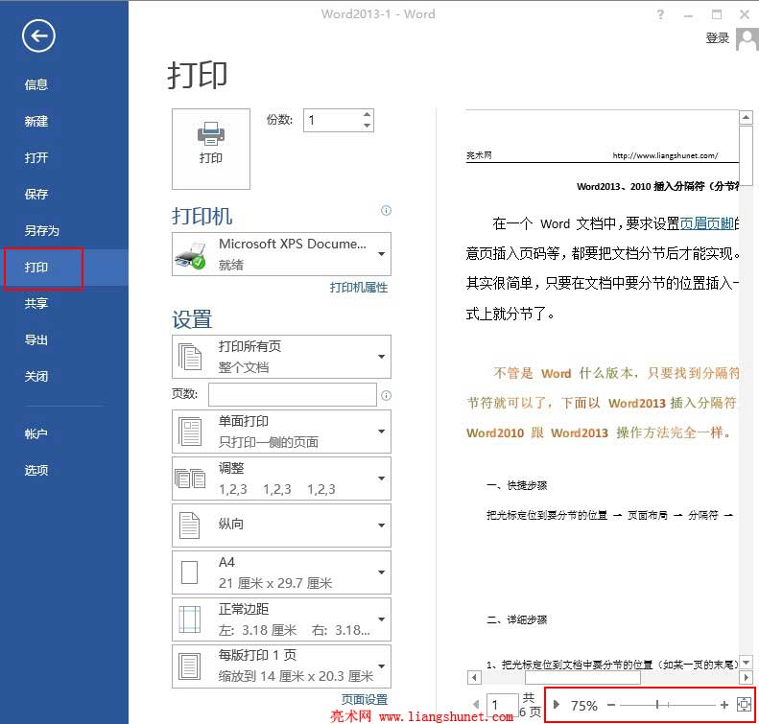Screen dimensions: 759x724
Task: Go to next page arrow
Action: click(557, 705)
